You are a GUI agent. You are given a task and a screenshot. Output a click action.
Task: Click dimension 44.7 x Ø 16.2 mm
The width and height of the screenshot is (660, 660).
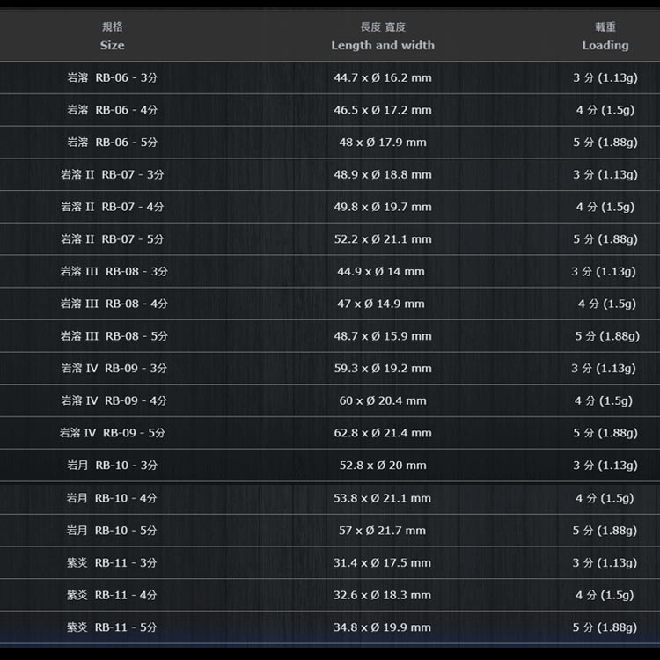tap(383, 78)
